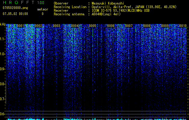Click the 1.1 kHz axis tick label
This screenshot has width=189, height=120.
pyautogui.click(x=2, y=39)
